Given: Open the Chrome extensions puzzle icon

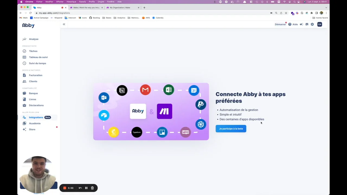Looking at the screenshot, I should click(311, 13).
